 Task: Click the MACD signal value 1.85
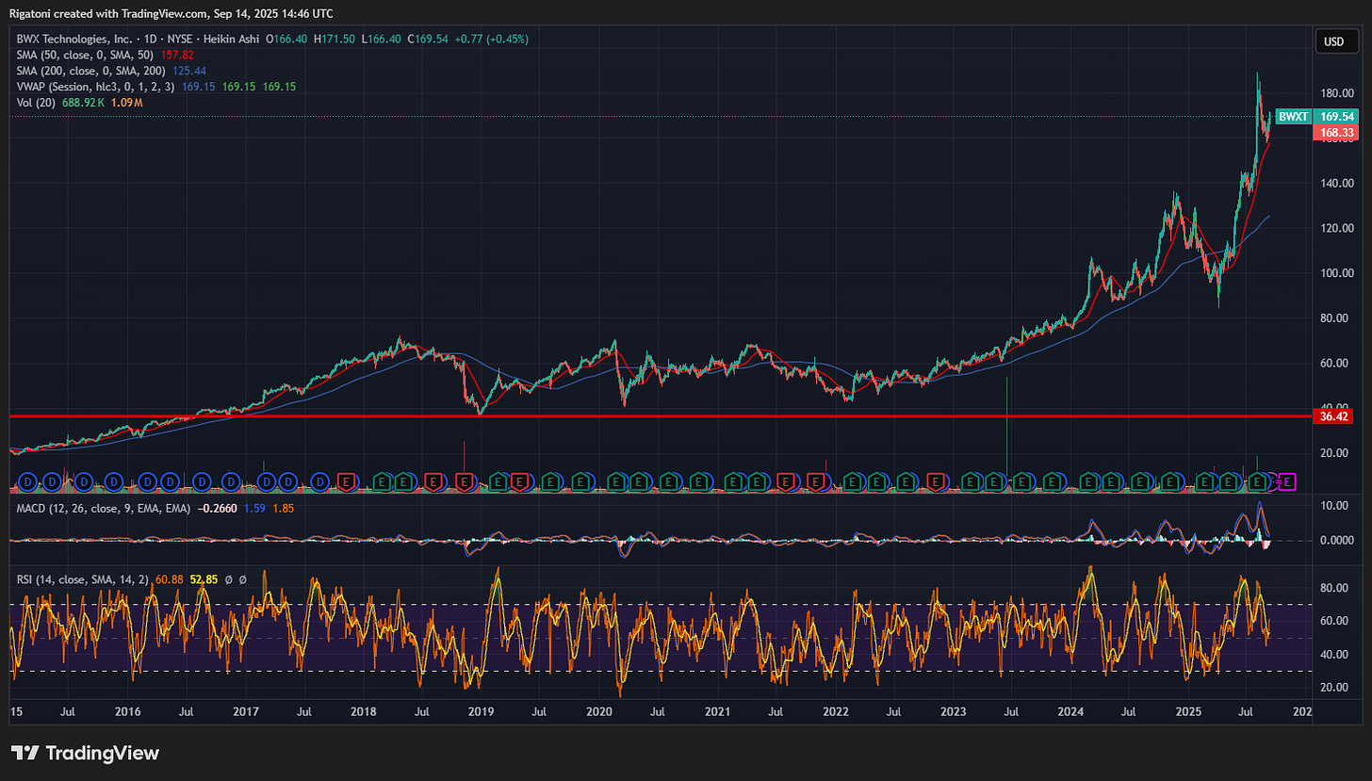click(x=284, y=508)
